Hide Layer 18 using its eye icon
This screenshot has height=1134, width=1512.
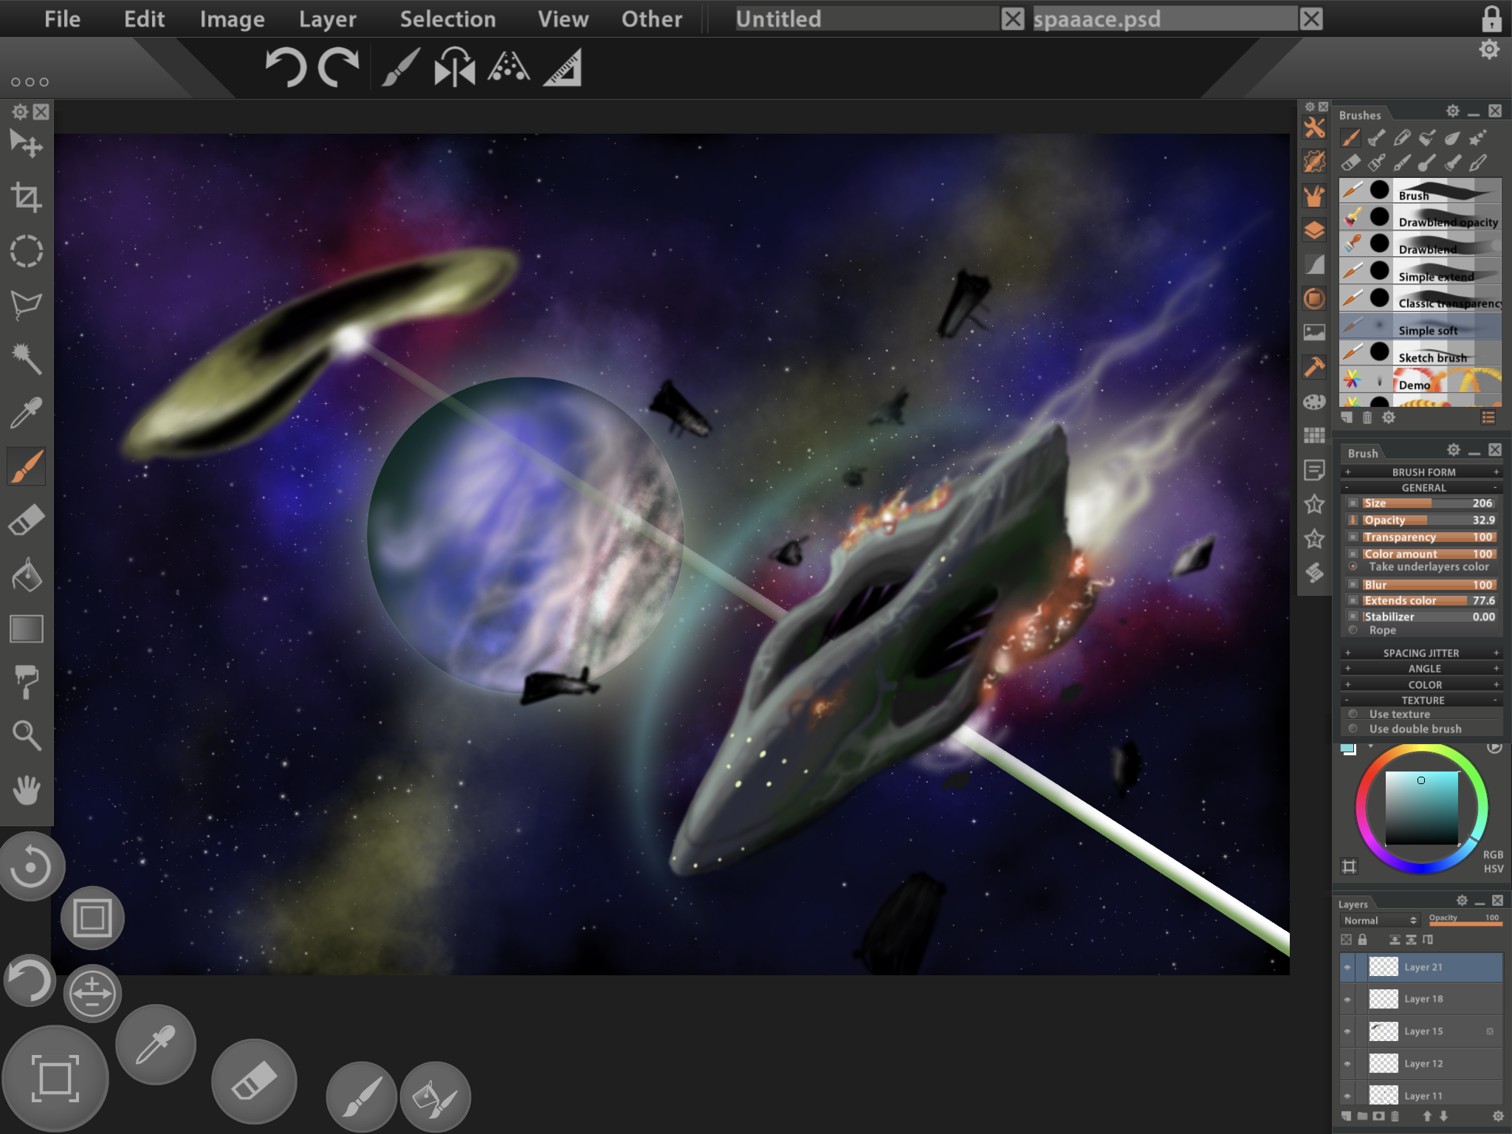tap(1348, 999)
